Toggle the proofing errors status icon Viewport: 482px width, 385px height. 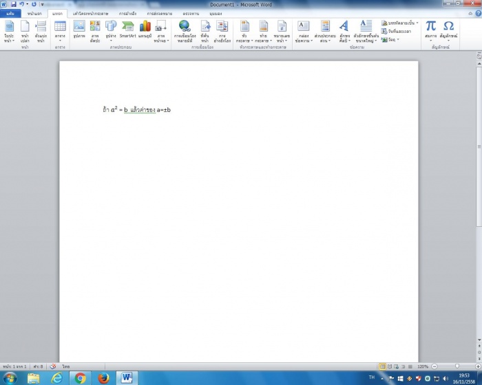tap(52, 366)
